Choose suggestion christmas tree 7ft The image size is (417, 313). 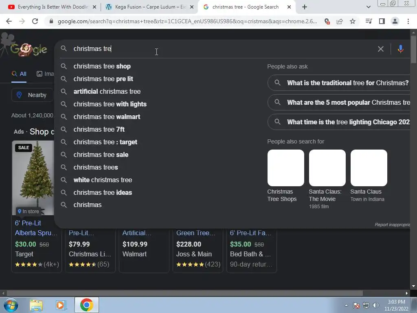(x=99, y=129)
